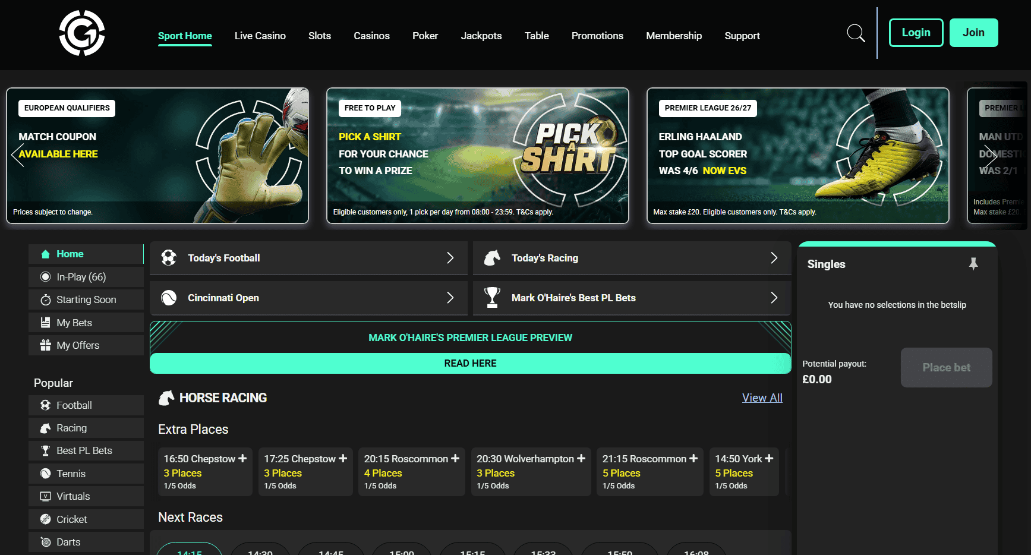Select the 16:08 next race time tab
Viewport: 1031px width, 555px height.
696,549
